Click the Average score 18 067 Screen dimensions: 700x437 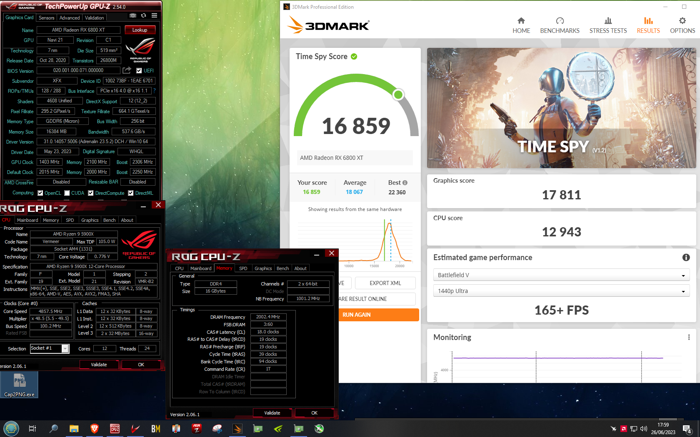[354, 192]
